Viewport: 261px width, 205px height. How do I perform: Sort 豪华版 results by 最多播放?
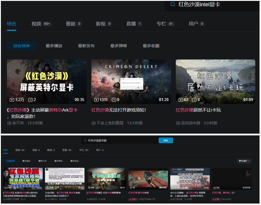[x=26, y=161]
